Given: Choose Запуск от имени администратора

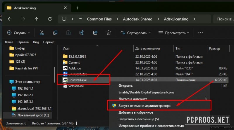Looking at the screenshot, I should pyautogui.click(x=159, y=106).
